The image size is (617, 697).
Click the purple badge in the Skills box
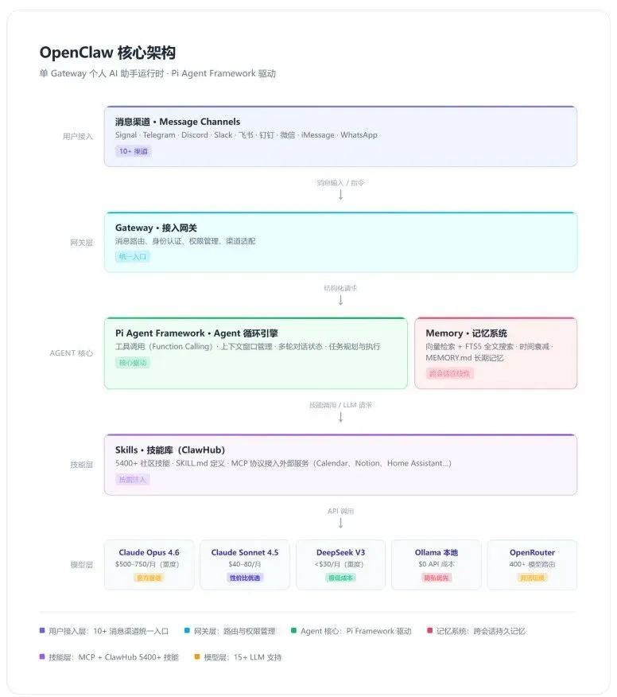[133, 479]
